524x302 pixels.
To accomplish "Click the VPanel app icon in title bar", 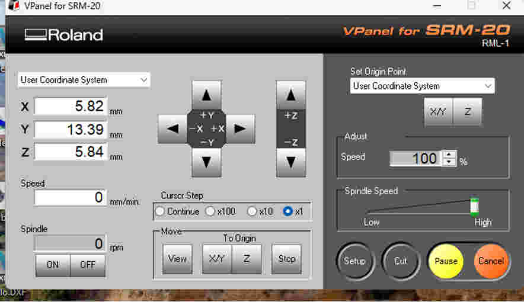I will 13,6.
